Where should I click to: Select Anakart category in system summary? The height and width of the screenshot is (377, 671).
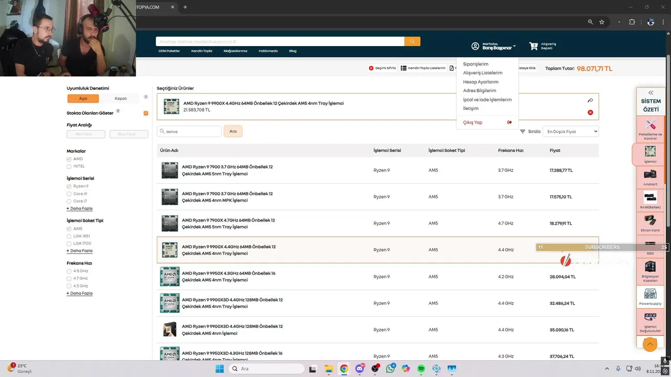pos(651,178)
